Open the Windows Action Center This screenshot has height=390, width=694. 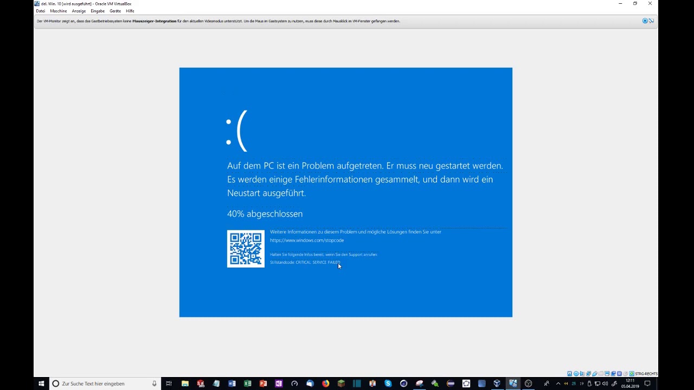click(647, 383)
